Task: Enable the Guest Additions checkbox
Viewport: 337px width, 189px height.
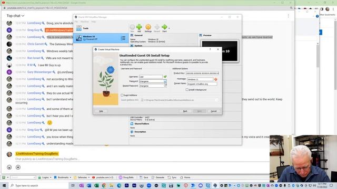Action: click(122, 95)
